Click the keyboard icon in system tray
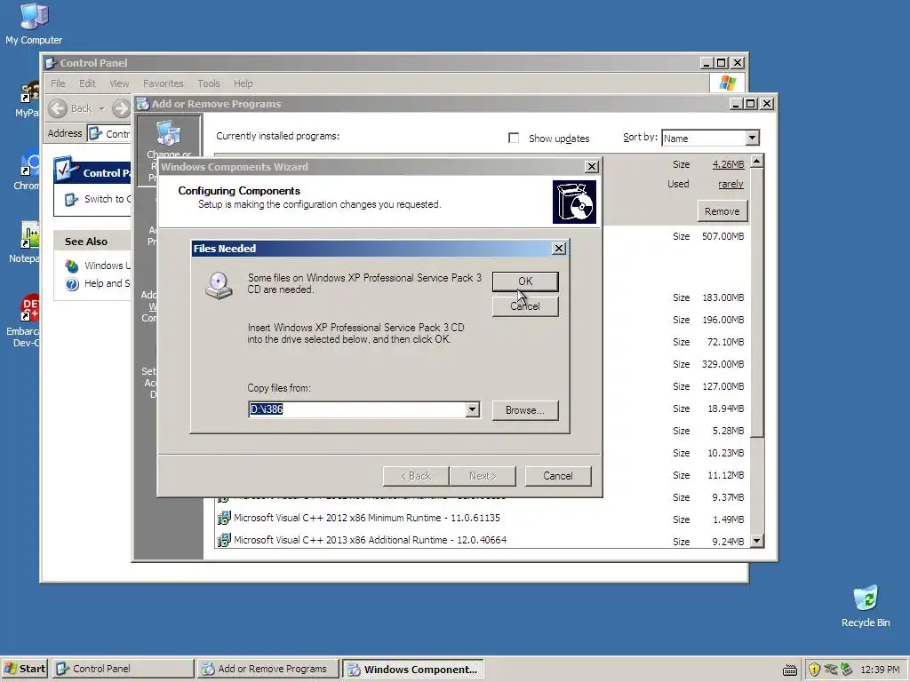910x682 pixels. (x=790, y=670)
